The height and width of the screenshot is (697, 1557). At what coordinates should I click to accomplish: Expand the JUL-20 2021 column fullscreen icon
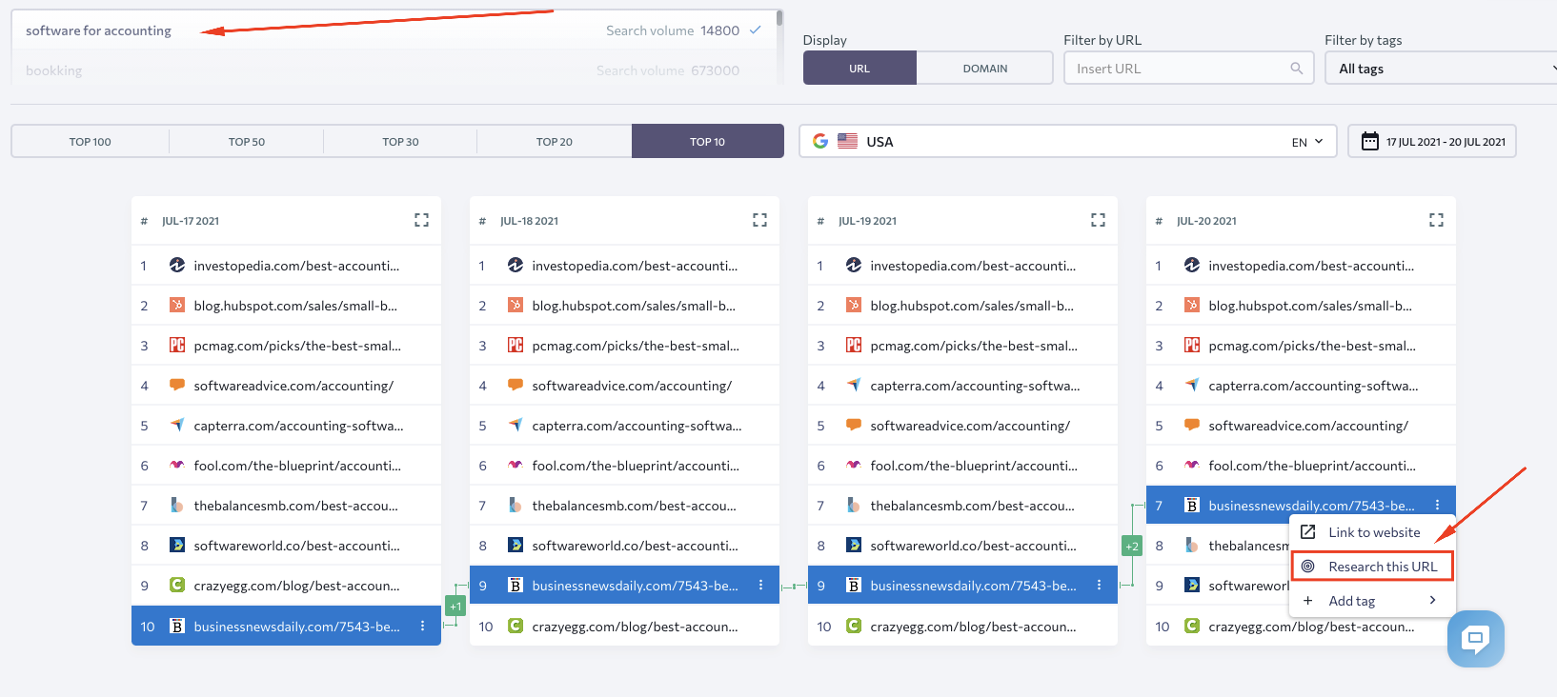pos(1436,220)
